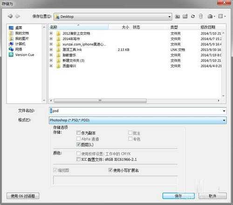Click the delete trash icon
233x205 pixels.
tap(201, 16)
